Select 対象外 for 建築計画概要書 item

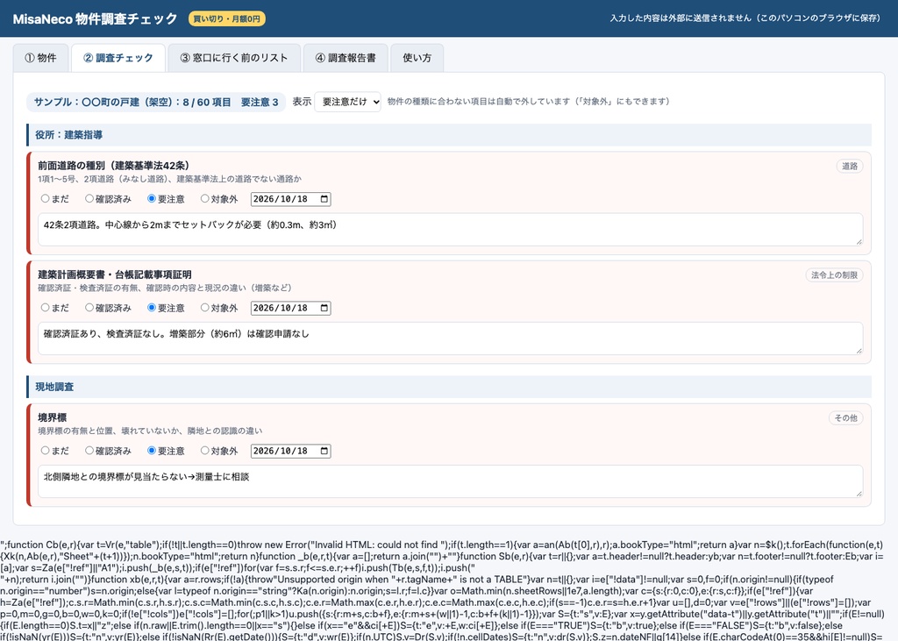coord(204,308)
